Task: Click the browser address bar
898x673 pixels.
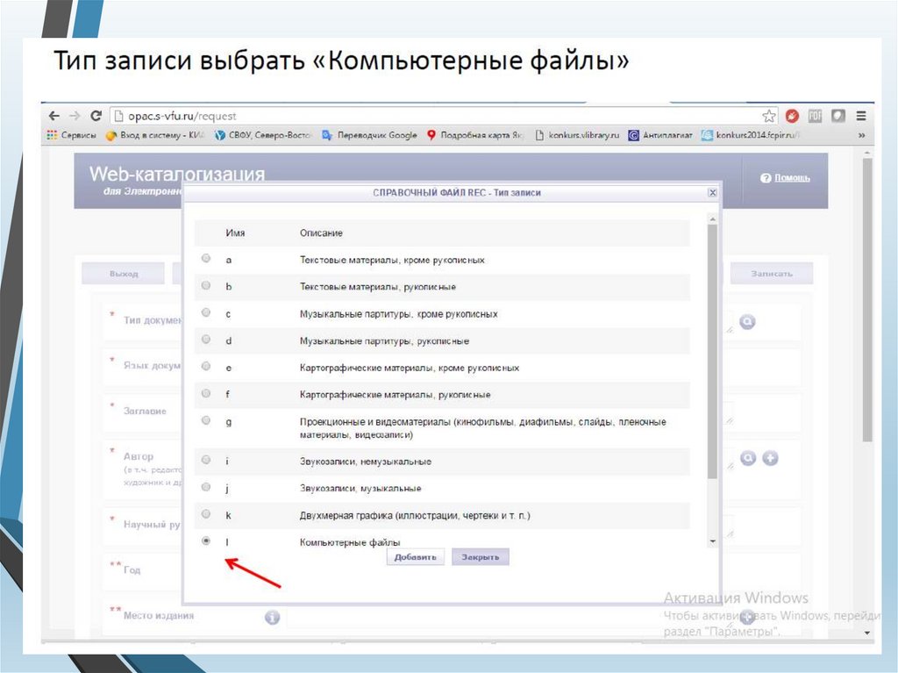Action: [438, 116]
